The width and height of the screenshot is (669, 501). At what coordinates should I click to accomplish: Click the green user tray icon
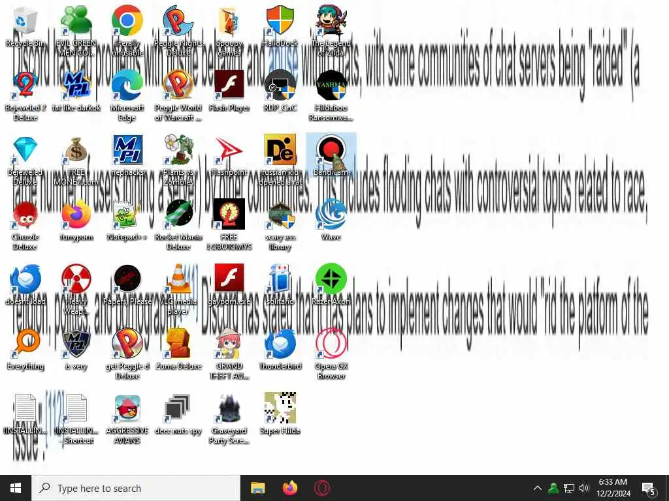point(553,488)
